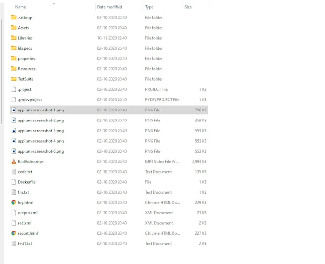The height and width of the screenshot is (264, 325).
Task: Click the .project file icon
Action: pyautogui.click(x=14, y=89)
